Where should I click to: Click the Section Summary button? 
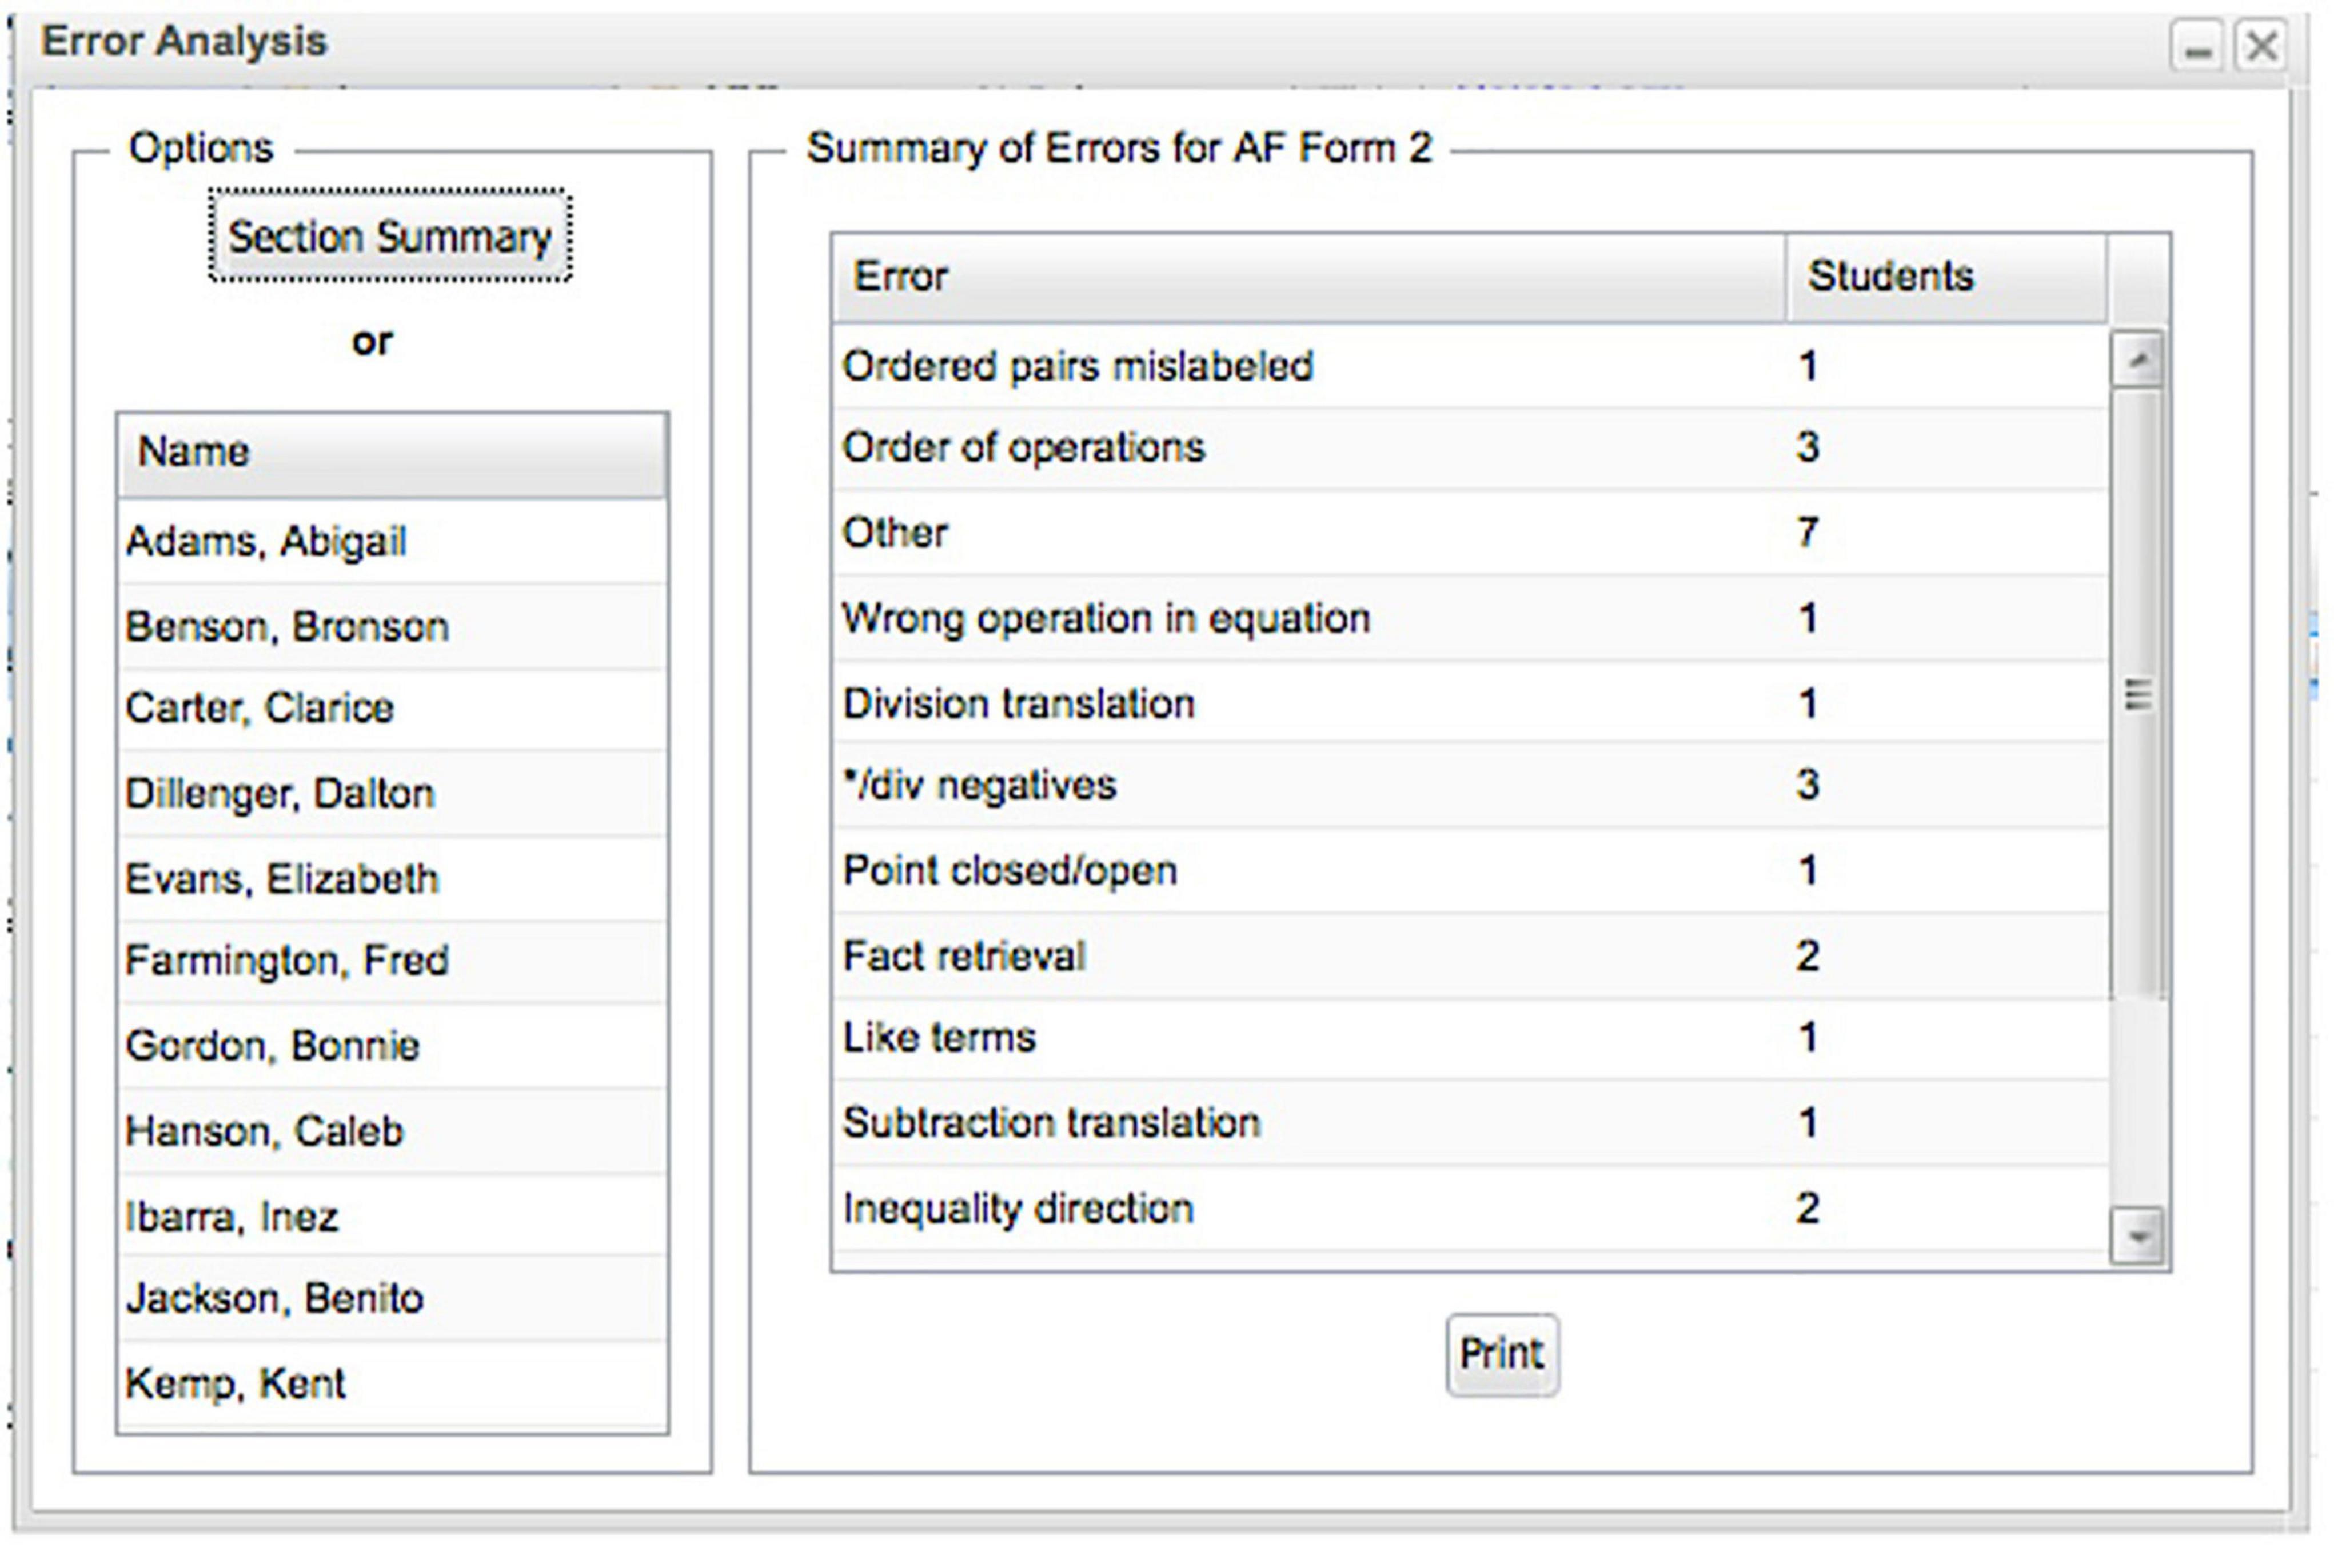pyautogui.click(x=389, y=236)
